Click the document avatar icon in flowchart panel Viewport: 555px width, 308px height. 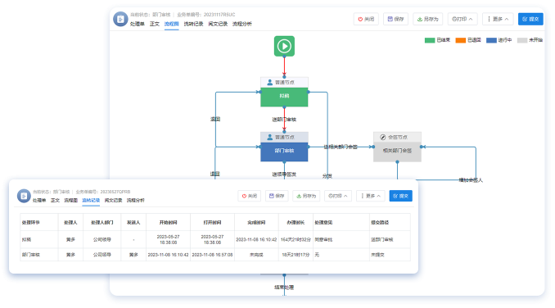tap(120, 19)
